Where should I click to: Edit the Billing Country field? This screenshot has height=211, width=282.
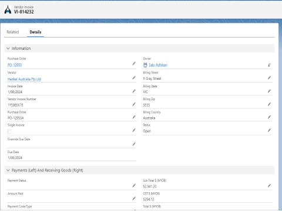[270, 117]
